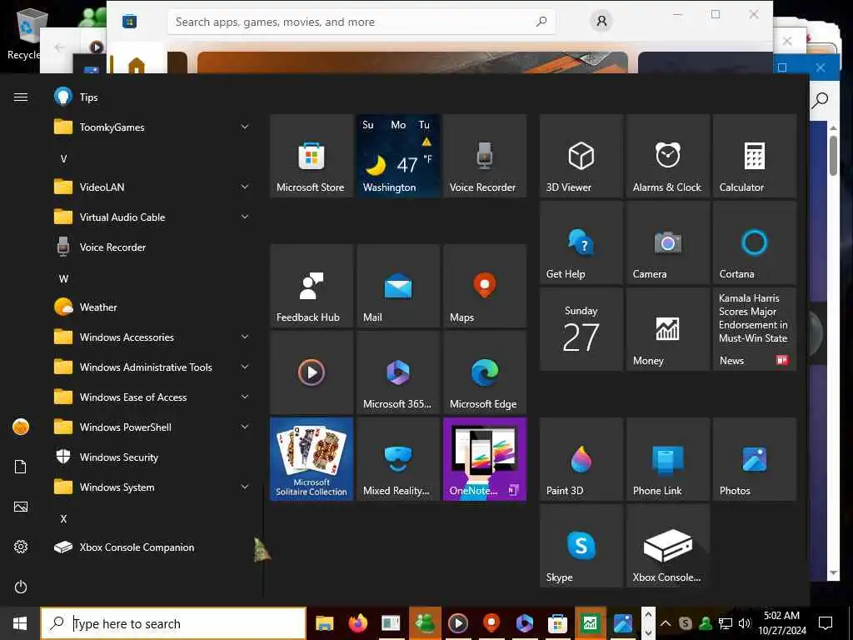Click the Windows Start button
The height and width of the screenshot is (640, 853).
point(20,623)
